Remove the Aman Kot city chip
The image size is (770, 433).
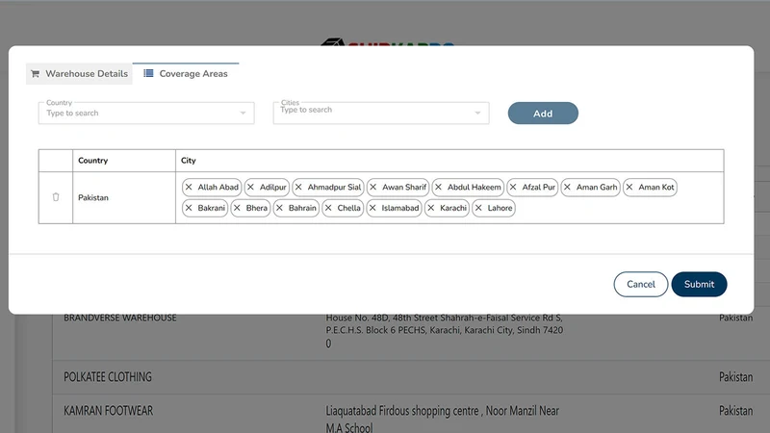(x=629, y=187)
